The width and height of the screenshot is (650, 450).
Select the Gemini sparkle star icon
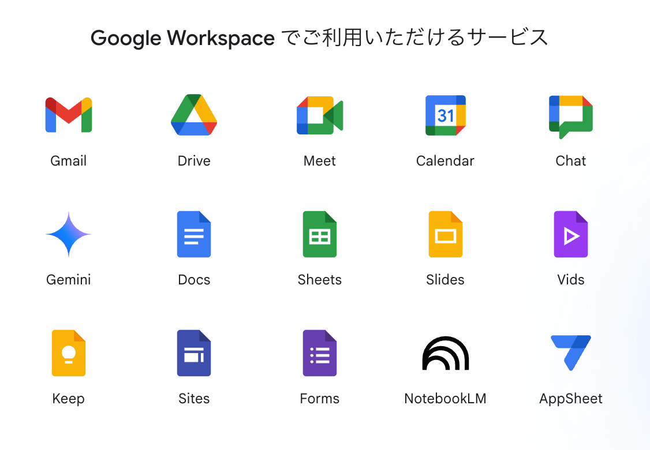pyautogui.click(x=68, y=234)
